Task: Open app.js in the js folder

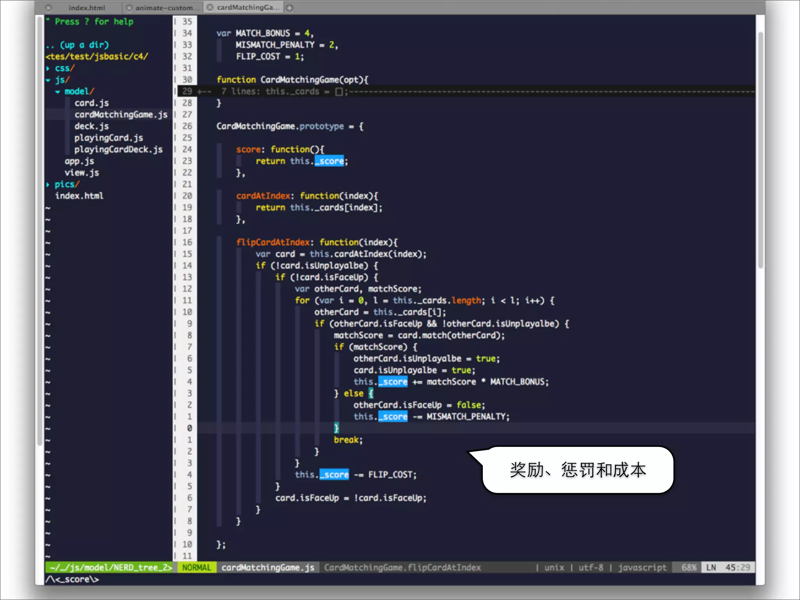Action: point(79,161)
